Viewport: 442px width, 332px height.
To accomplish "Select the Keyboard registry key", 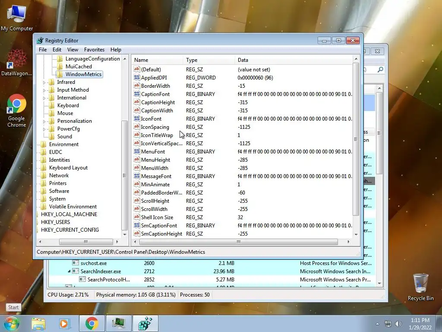I will click(68, 105).
